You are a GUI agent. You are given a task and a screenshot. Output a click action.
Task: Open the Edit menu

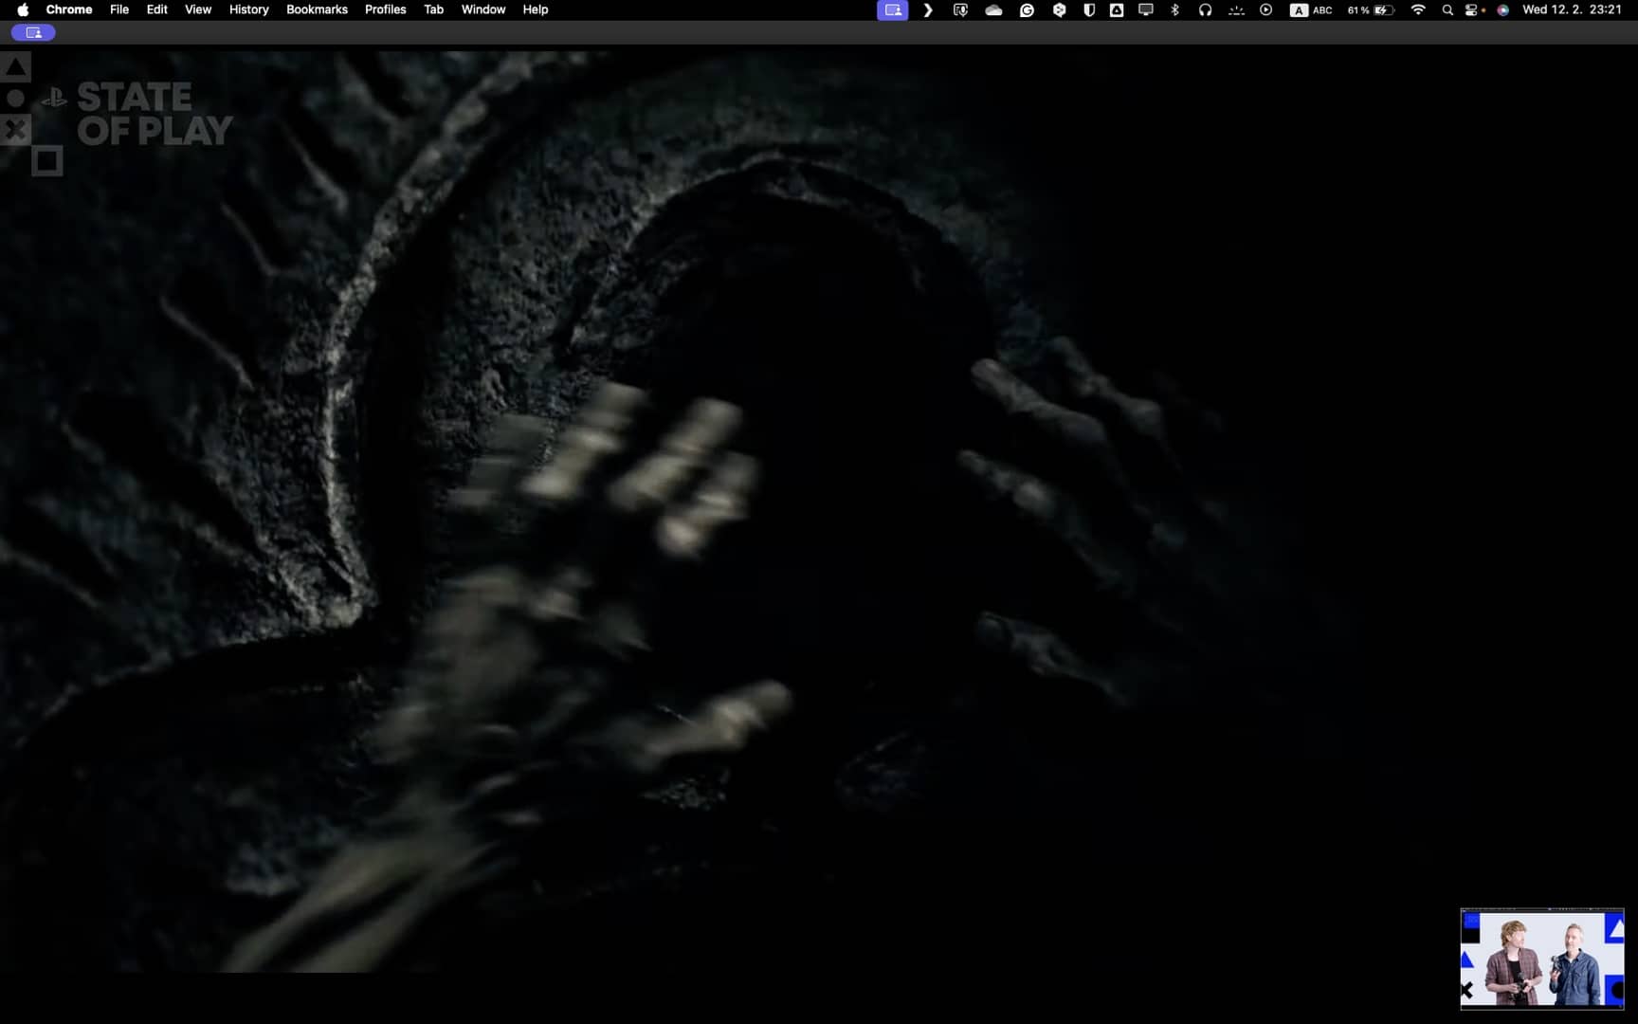[x=157, y=9]
